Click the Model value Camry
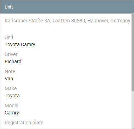This screenshot has height=129, width=134. 12,113
